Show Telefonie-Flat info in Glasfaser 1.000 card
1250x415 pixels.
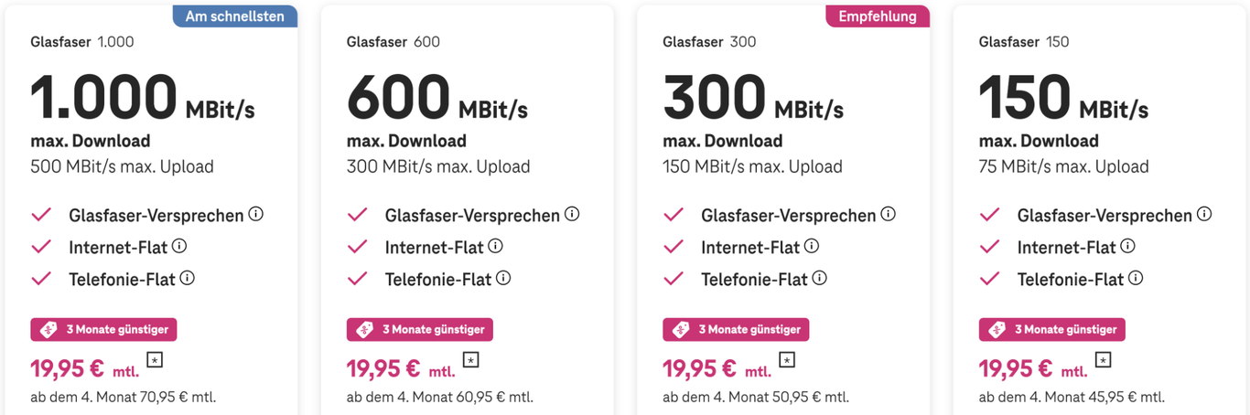188,278
